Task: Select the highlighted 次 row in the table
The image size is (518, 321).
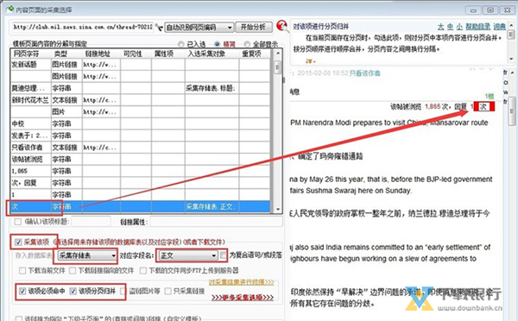Action: coord(141,207)
